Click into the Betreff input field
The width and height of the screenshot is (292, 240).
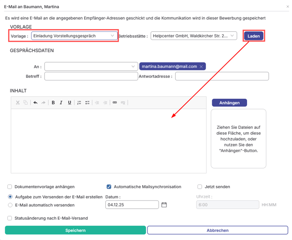91,77
